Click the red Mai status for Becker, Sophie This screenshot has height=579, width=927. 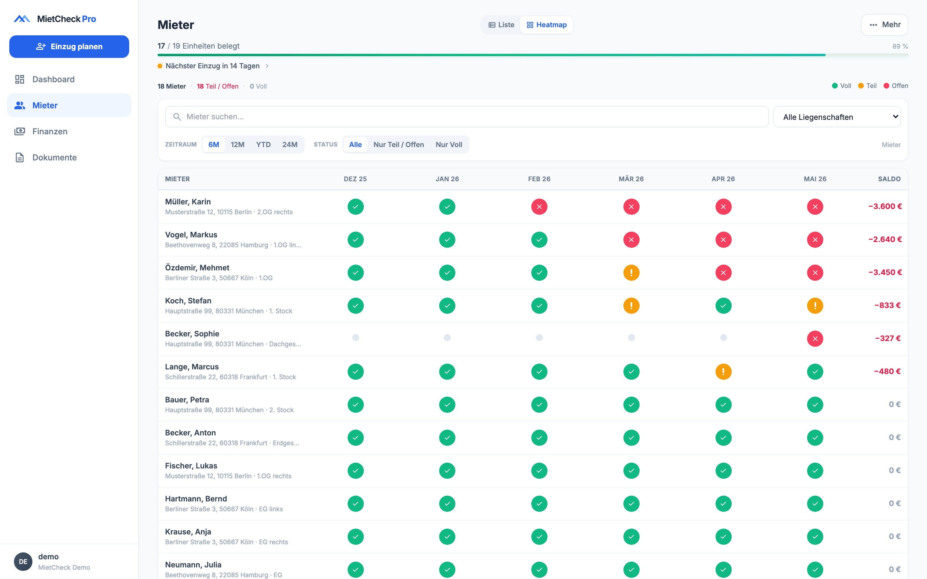click(x=815, y=338)
